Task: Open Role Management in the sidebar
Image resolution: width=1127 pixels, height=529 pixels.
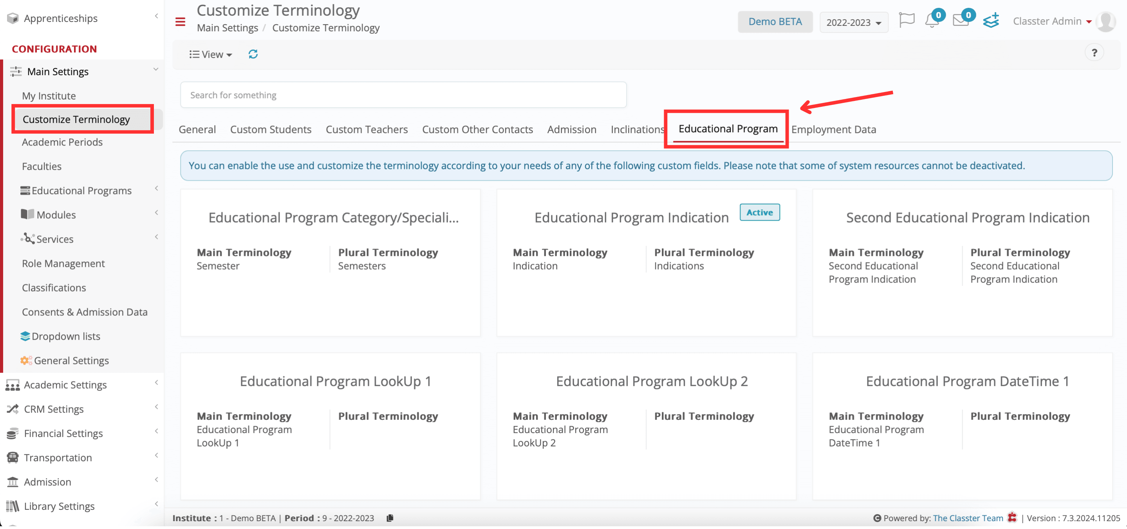Action: coord(63,263)
